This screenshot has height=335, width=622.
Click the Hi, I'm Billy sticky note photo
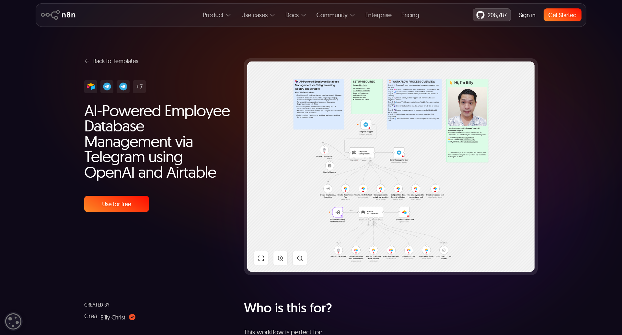pos(467,106)
